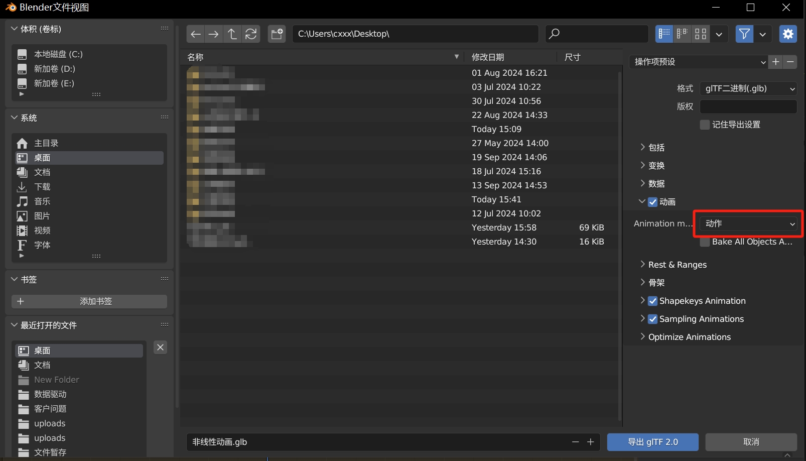Uncheck Sampling Animations checkbox
Screen dimensions: 806x461
click(653, 319)
